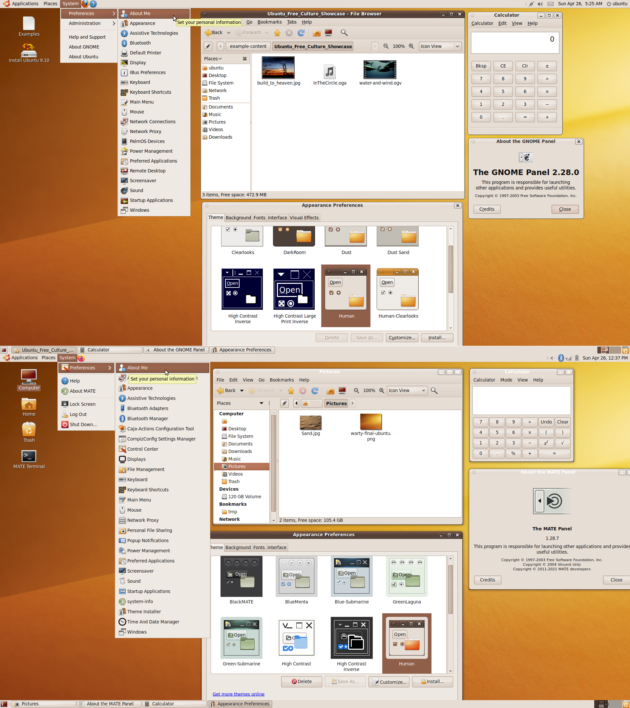This screenshot has width=630, height=708.
Task: Click the Firefox launcher in the top GNOME panel
Action: click(85, 4)
